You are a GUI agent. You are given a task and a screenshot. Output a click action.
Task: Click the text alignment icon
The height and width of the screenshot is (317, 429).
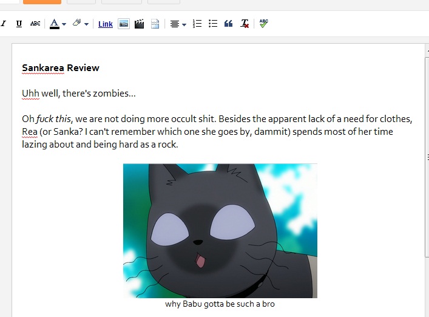[x=175, y=24]
